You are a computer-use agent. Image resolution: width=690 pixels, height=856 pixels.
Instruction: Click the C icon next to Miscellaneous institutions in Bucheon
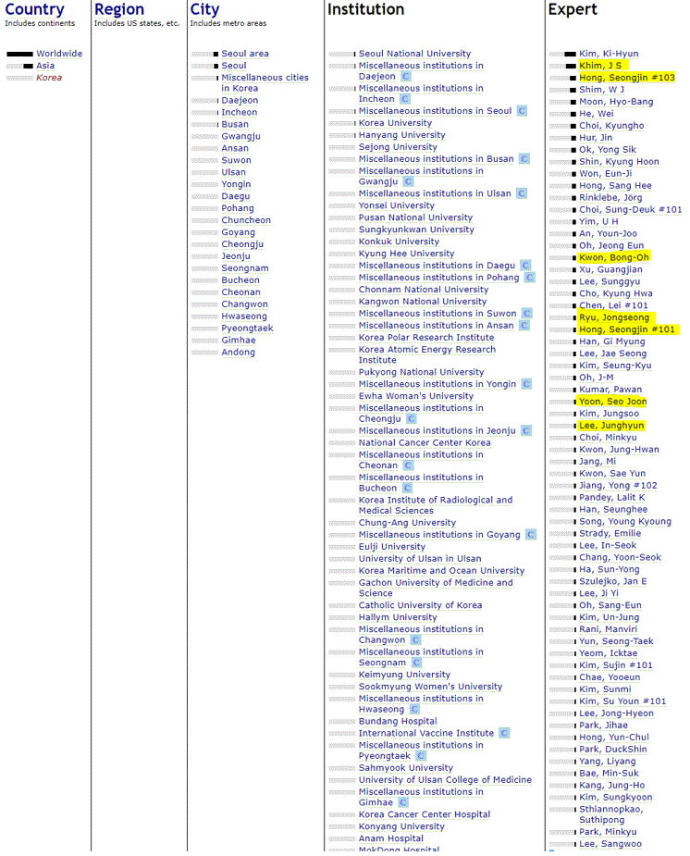[407, 488]
